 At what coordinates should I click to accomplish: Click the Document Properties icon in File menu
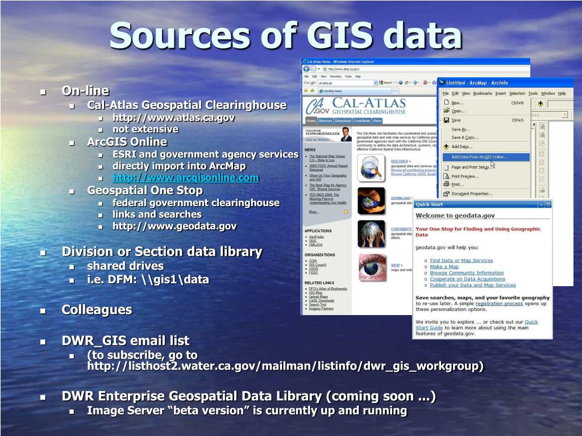click(x=446, y=194)
